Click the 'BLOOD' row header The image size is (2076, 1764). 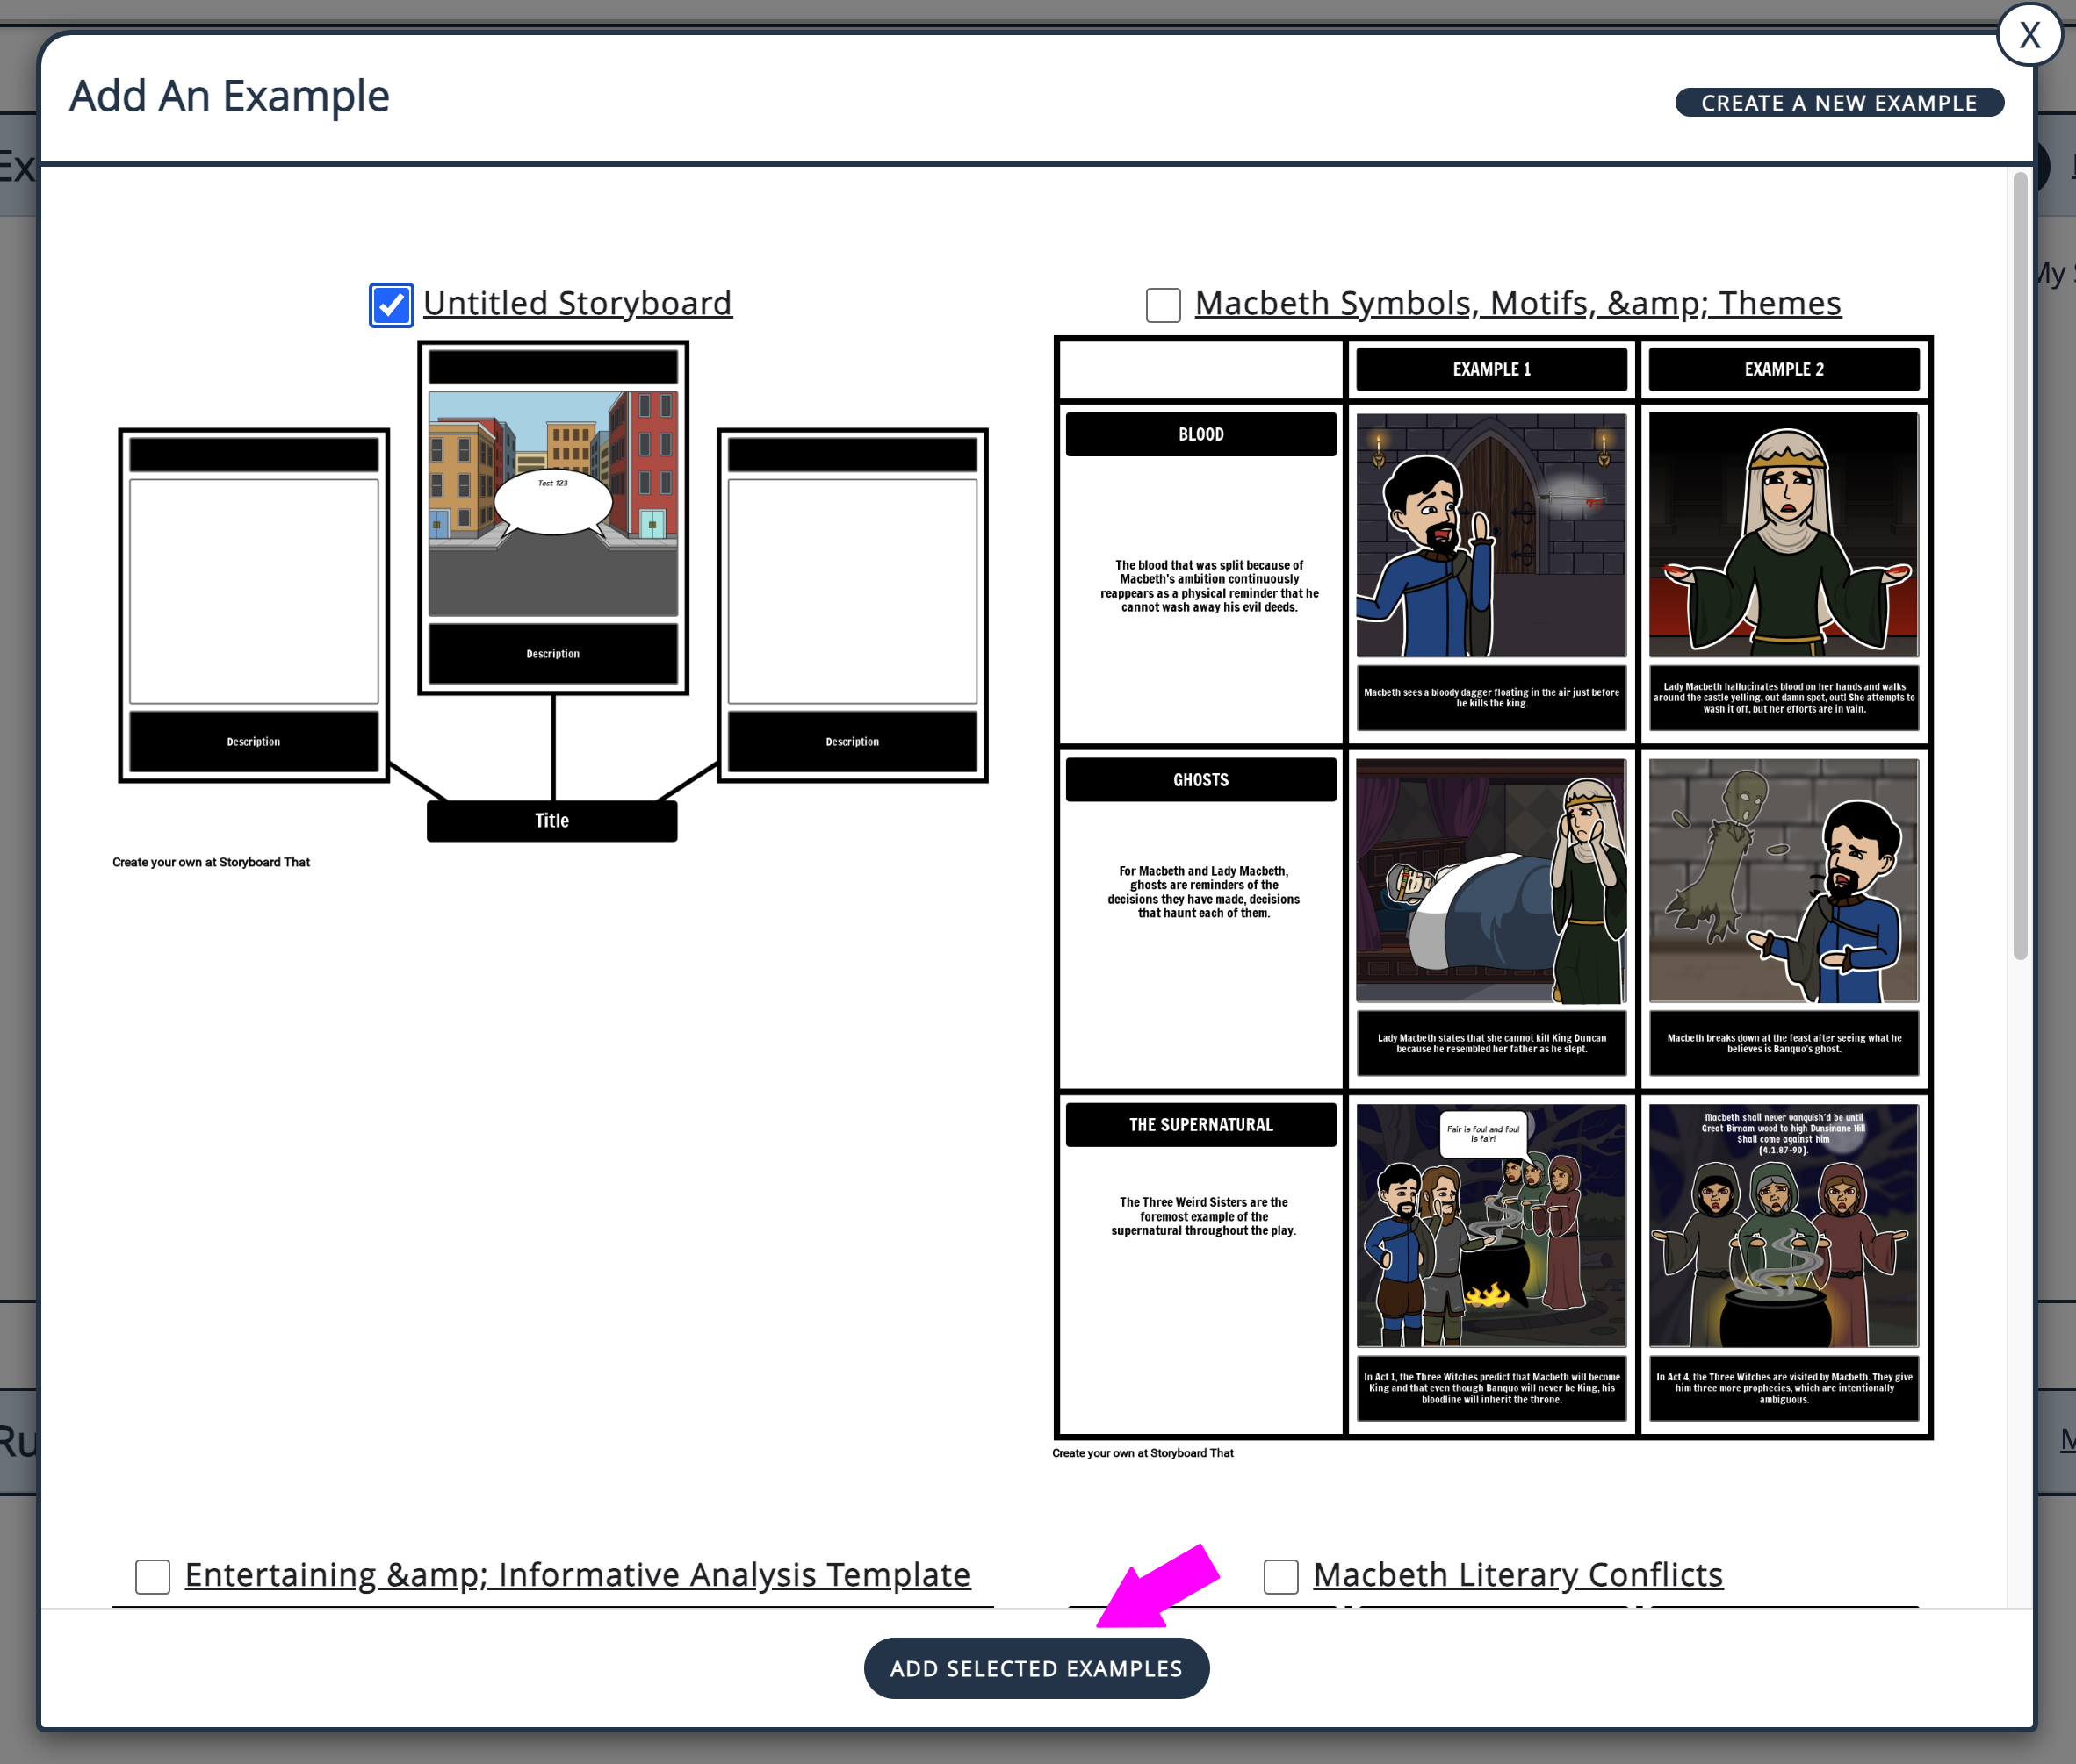1200,434
